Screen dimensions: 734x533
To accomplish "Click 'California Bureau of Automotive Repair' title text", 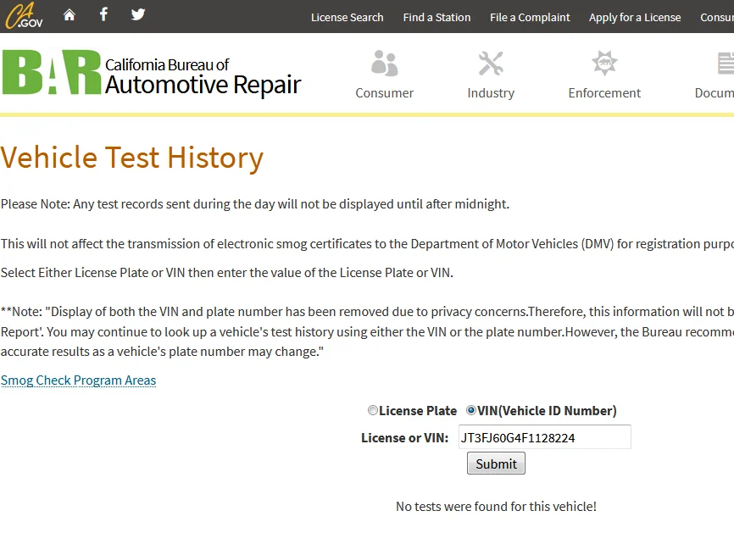I will tap(203, 77).
